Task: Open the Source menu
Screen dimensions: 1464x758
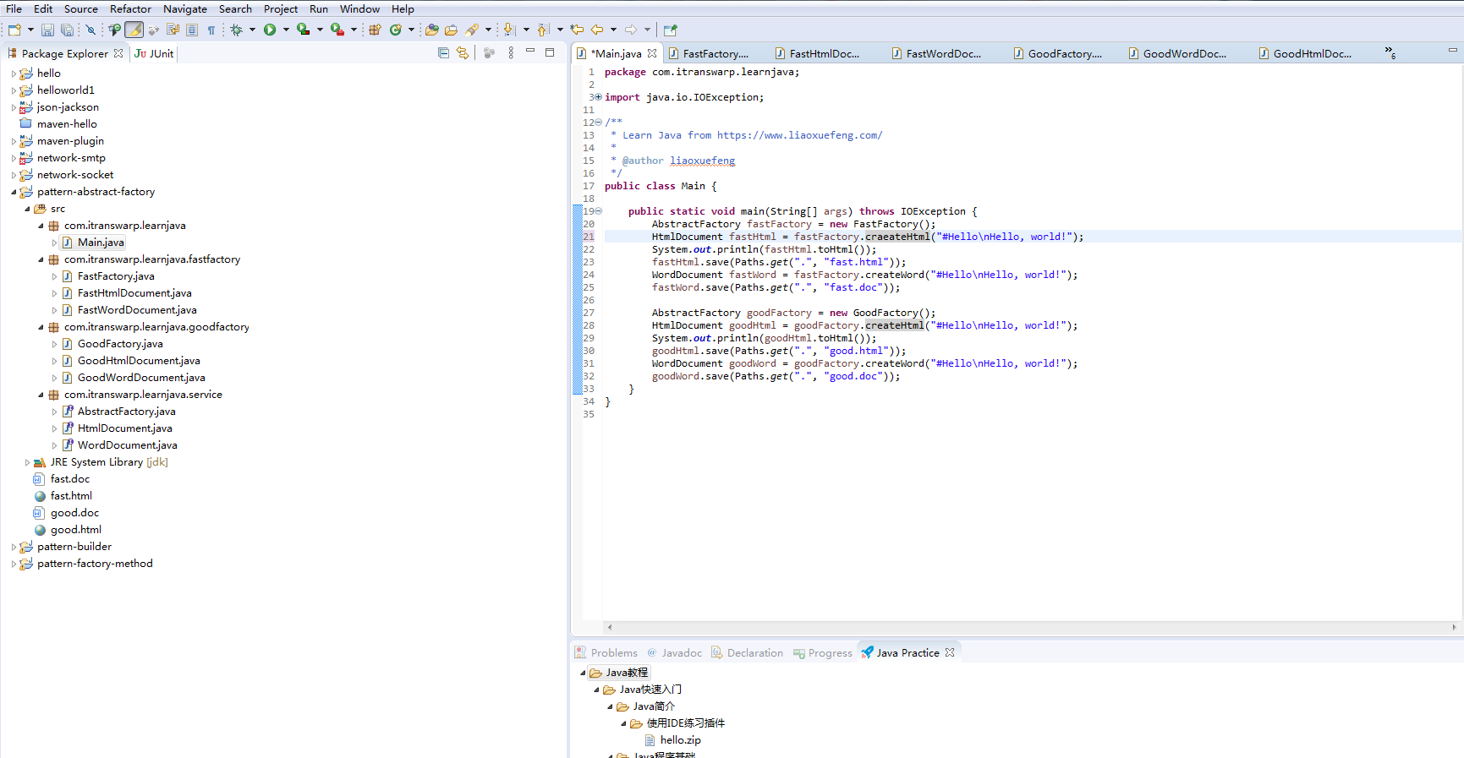Action: point(81,8)
